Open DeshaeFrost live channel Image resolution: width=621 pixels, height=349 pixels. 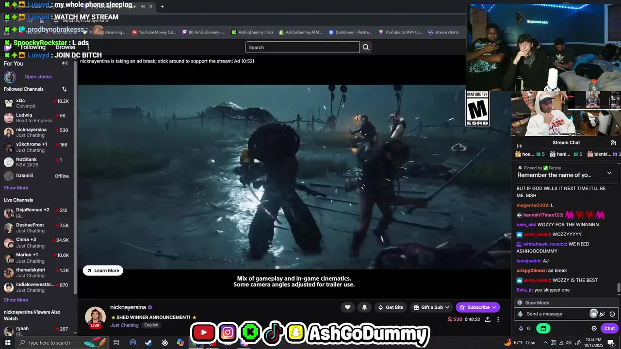[x=36, y=228]
